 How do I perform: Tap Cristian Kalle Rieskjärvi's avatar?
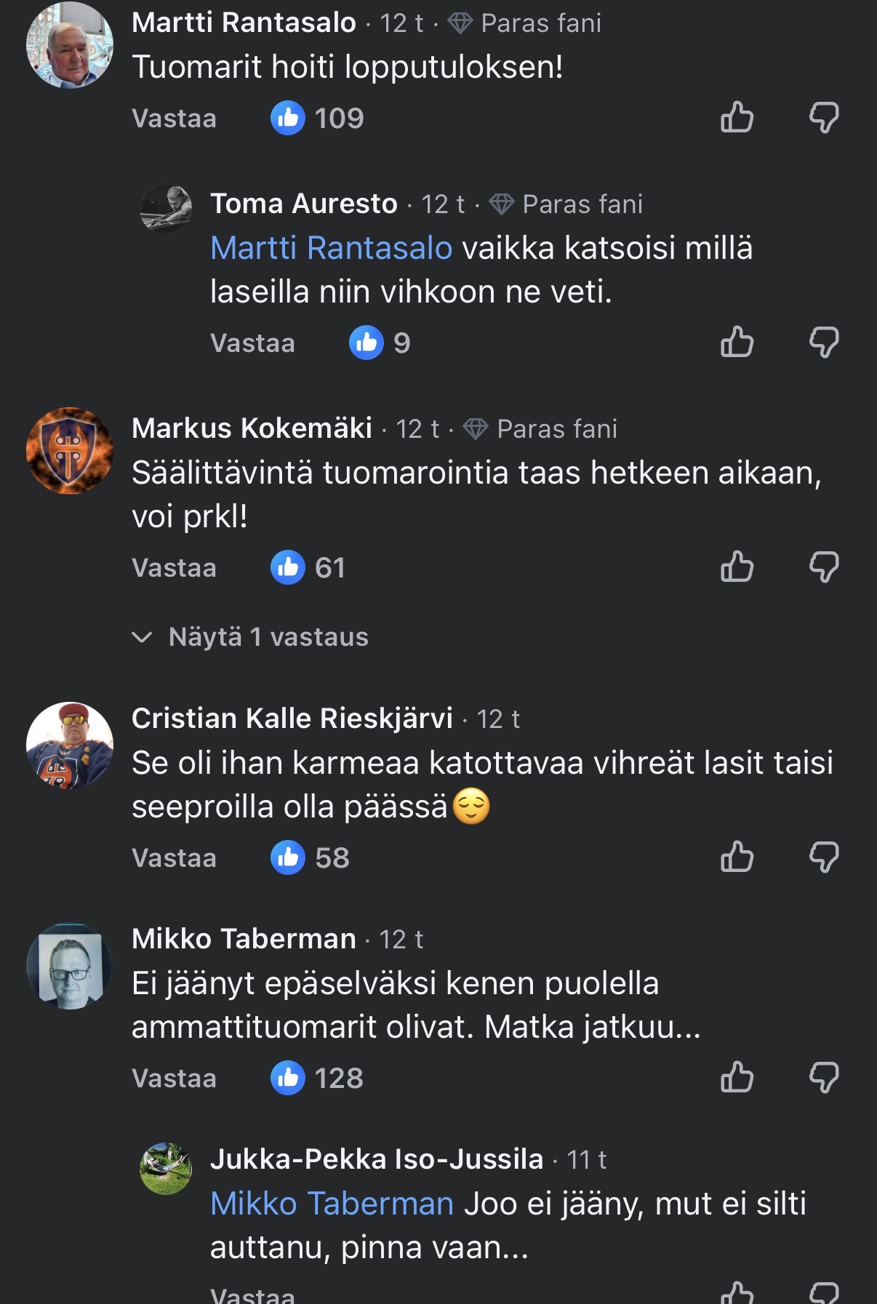(70, 745)
